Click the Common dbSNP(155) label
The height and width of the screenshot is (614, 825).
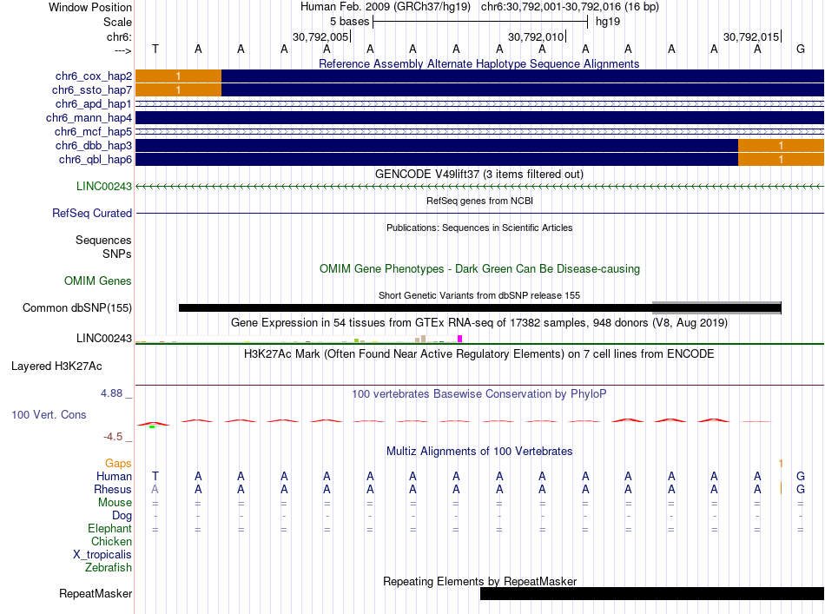77,307
